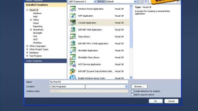Select the Workflow category
The height and width of the screenshot is (111, 198).
37,43
